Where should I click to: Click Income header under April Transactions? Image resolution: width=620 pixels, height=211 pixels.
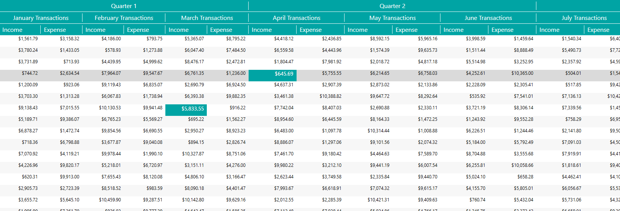(272, 30)
